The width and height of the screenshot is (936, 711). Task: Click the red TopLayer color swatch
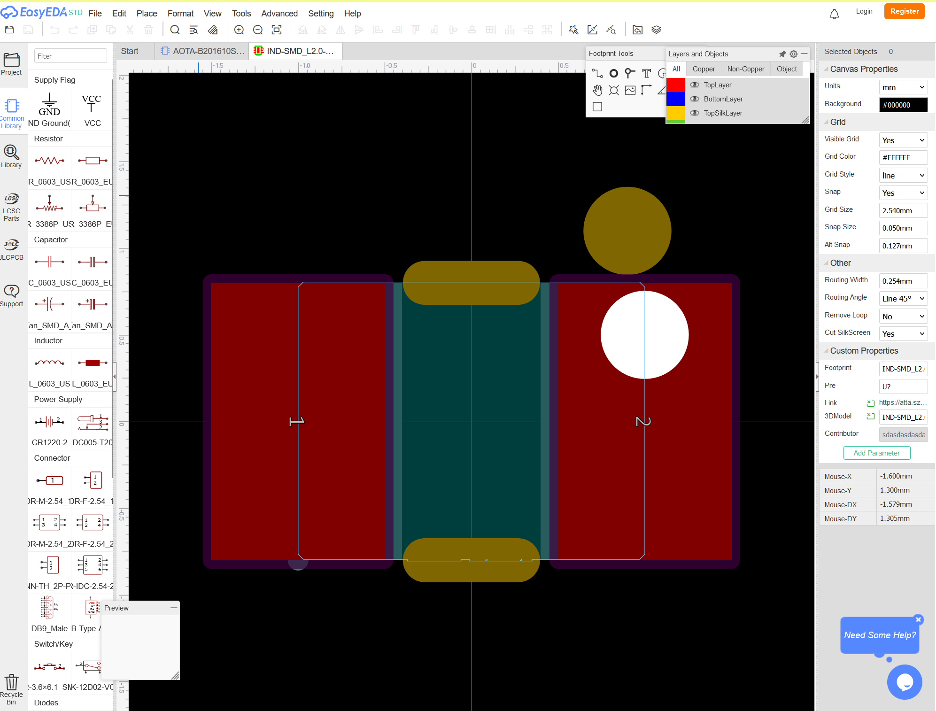(675, 85)
